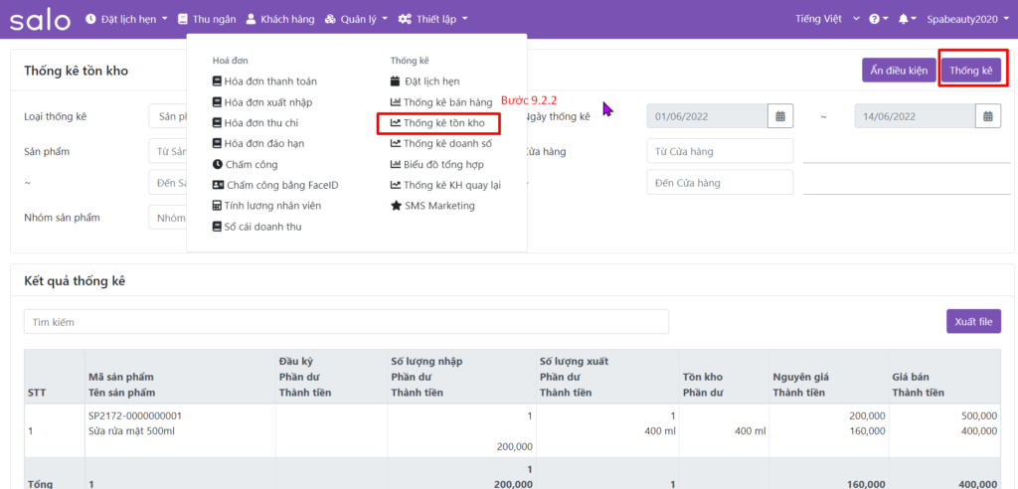Click product name Sửa rửa mặt 500ml
The image size is (1018, 489).
(131, 430)
